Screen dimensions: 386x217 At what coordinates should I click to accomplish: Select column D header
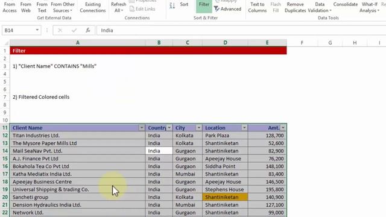click(x=225, y=43)
